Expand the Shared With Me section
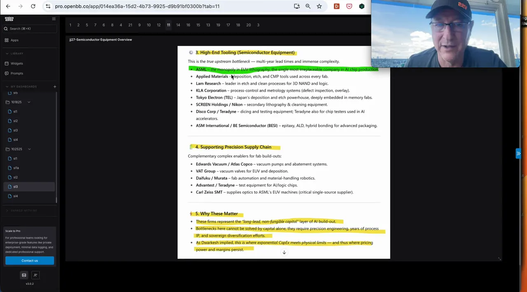The image size is (527, 292). [x=7, y=211]
